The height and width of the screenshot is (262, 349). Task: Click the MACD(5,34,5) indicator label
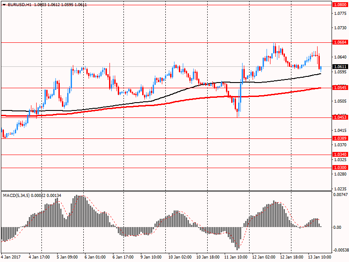[17, 195]
